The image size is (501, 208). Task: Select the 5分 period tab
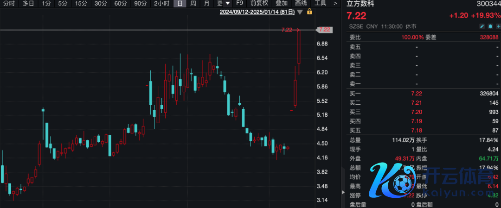pyautogui.click(x=63, y=4)
